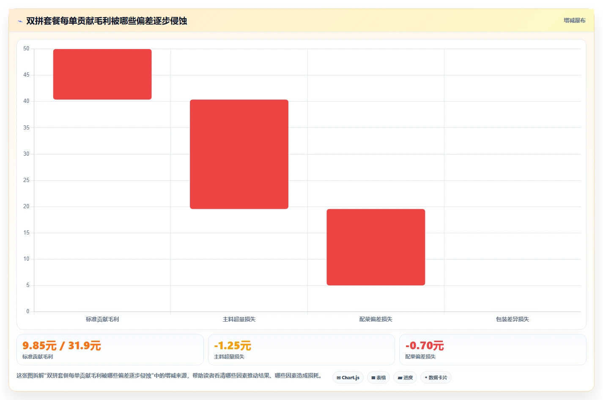Click the x-axis label 主料超量损失
Viewport: 603px width, 400px height.
(x=239, y=319)
